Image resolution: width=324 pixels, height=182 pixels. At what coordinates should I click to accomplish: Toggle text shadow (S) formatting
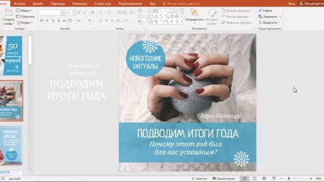tap(59, 20)
